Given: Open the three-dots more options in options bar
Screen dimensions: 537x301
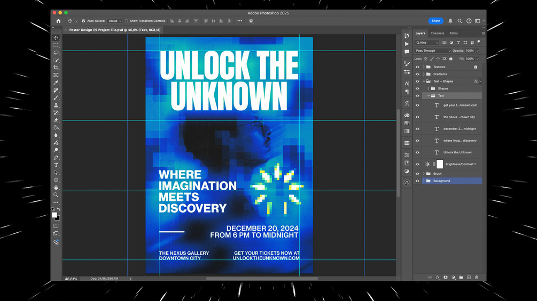Looking at the screenshot, I should pyautogui.click(x=240, y=21).
